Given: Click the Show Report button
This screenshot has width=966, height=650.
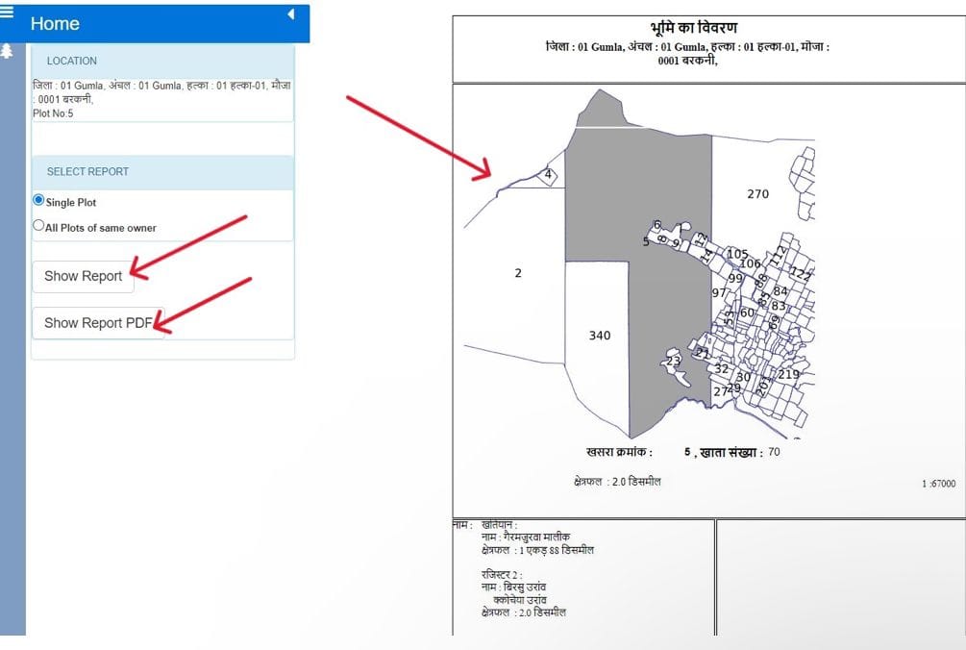Looking at the screenshot, I should pos(83,276).
